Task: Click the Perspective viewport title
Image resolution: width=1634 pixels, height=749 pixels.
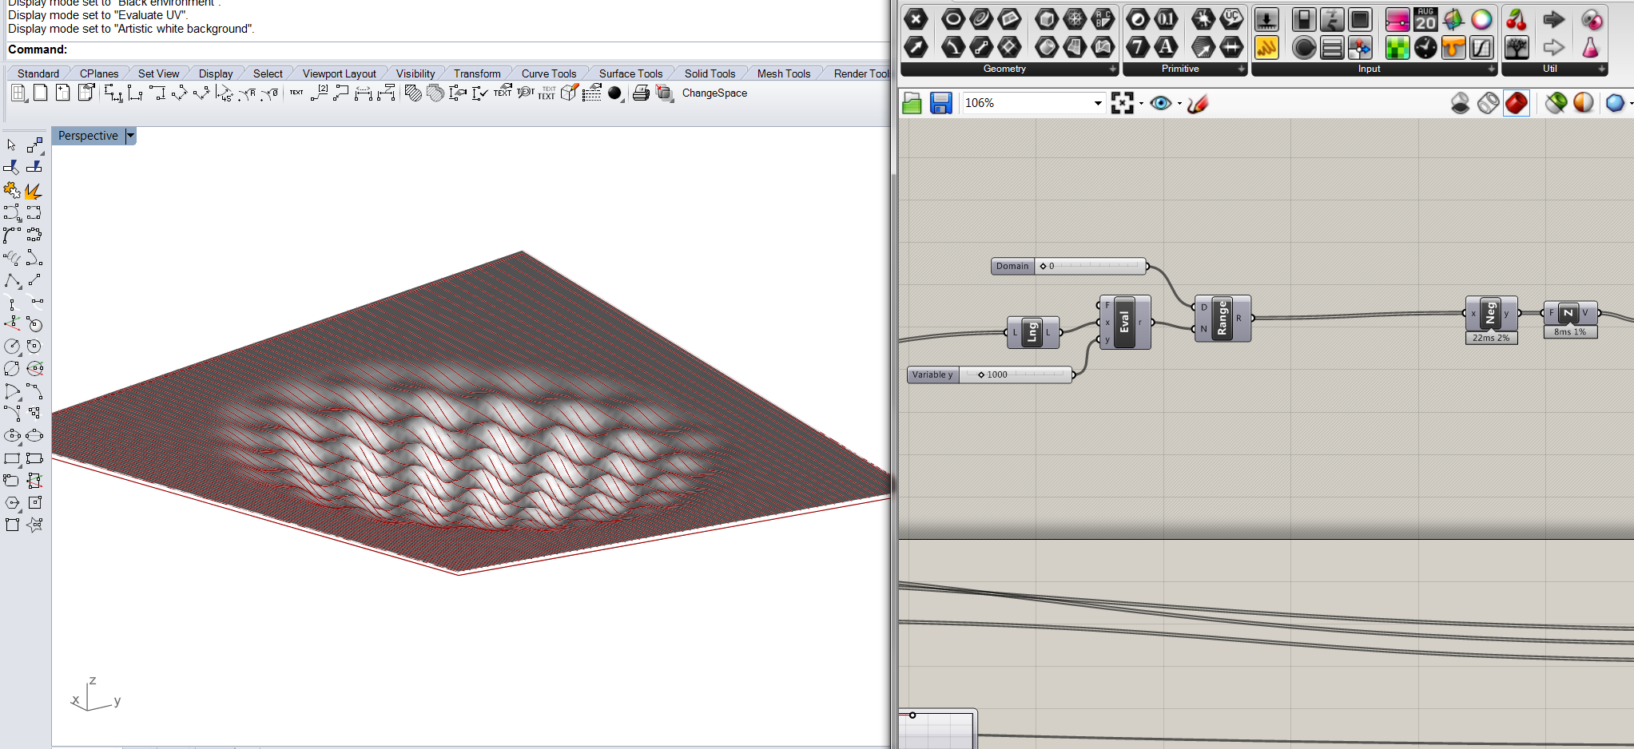Action: click(x=88, y=136)
